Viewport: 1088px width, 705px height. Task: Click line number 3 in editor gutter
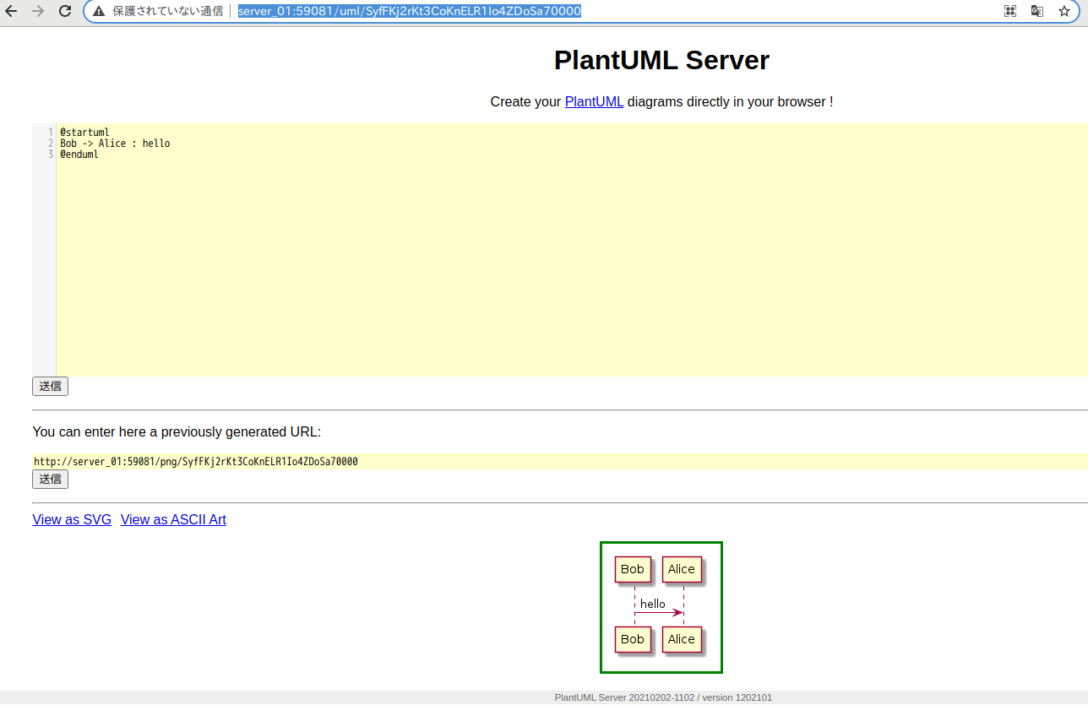51,154
